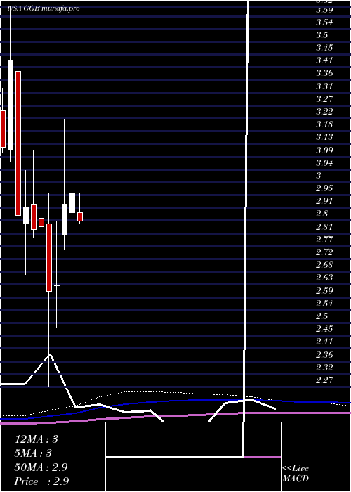Viewport: 351px width, 492px height.
Task: Click the <<Live MACD label
Action: pos(296,474)
